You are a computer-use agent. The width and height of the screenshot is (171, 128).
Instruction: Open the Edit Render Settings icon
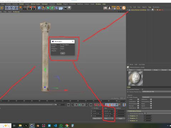[34, 8]
